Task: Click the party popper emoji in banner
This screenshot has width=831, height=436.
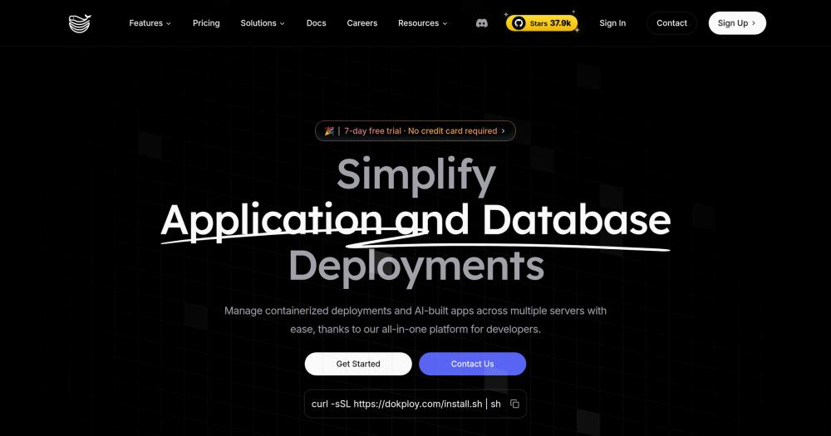Action: (x=329, y=131)
